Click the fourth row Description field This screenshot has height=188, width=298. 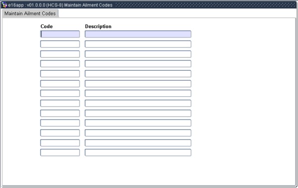click(138, 64)
